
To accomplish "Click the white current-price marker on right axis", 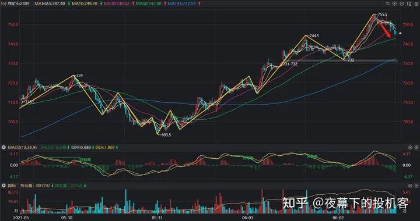I will coord(400,33).
